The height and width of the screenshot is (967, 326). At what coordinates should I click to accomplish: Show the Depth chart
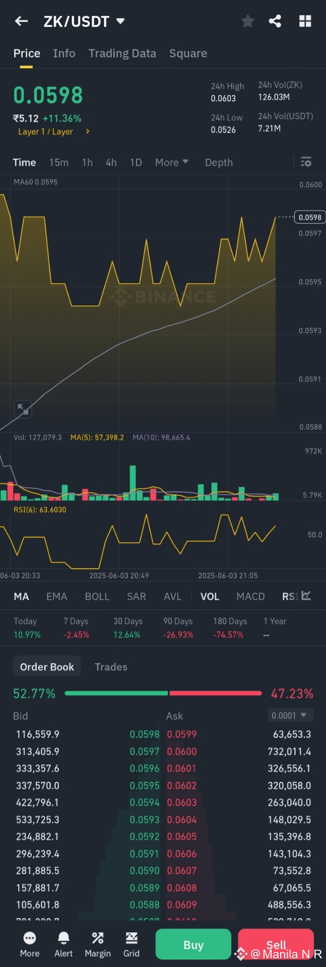pos(219,162)
